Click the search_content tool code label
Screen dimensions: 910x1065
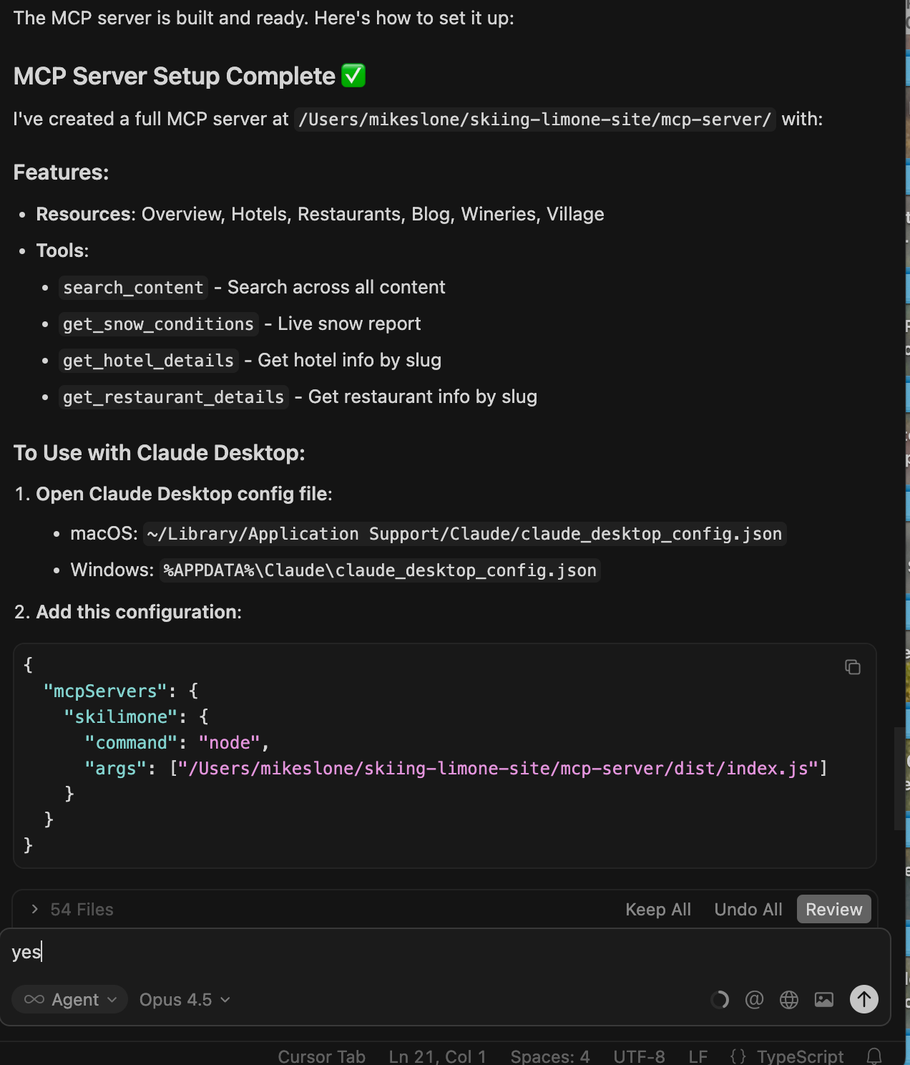point(133,288)
